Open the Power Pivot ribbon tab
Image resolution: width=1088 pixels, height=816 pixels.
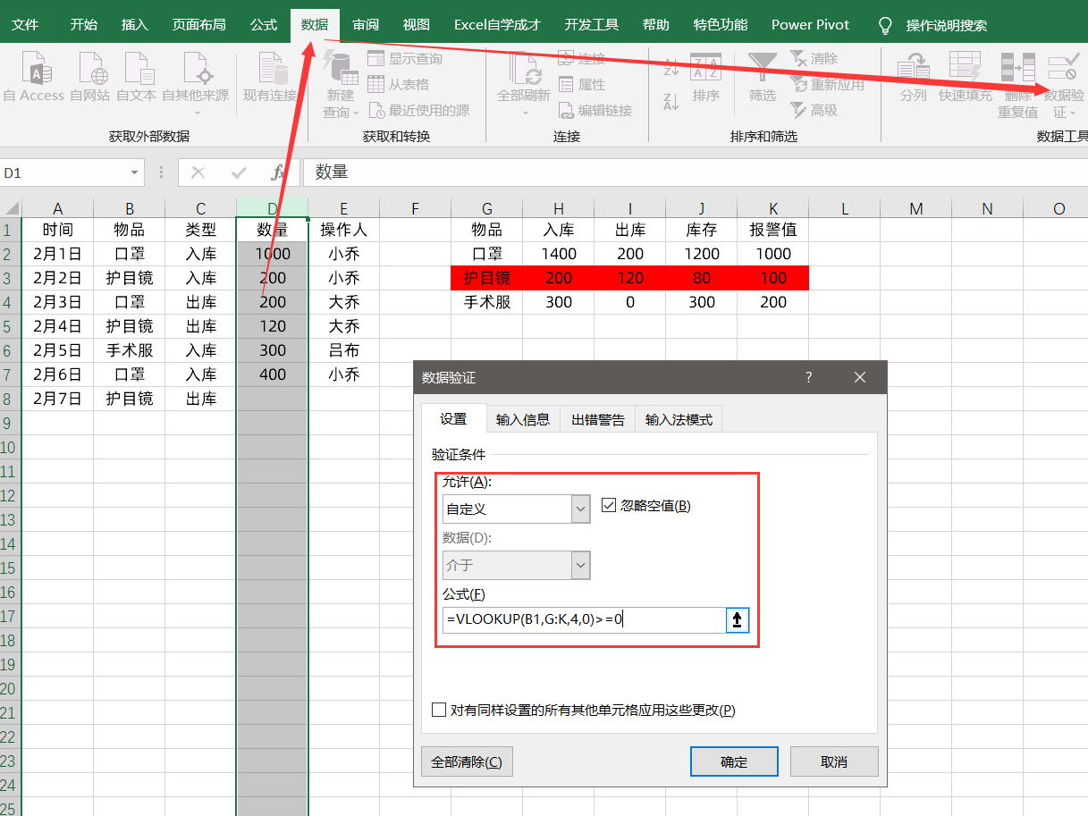coord(811,25)
